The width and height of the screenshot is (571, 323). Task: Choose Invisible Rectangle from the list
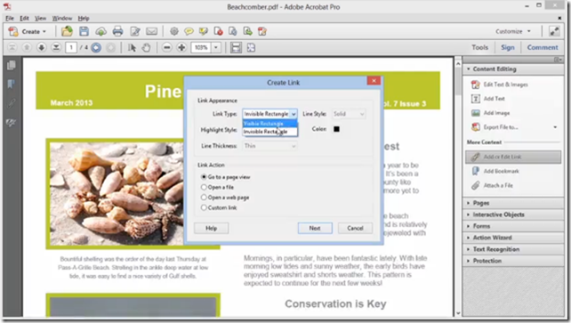tap(269, 132)
